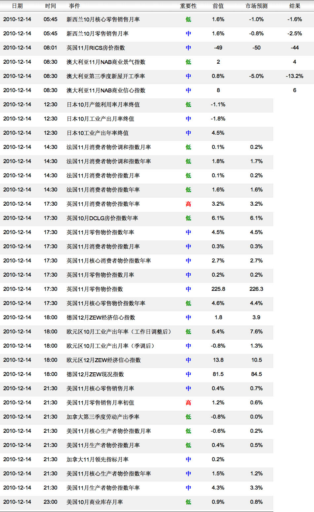Click result -2.5% for 新西兰零售销售月率

tap(294, 34)
